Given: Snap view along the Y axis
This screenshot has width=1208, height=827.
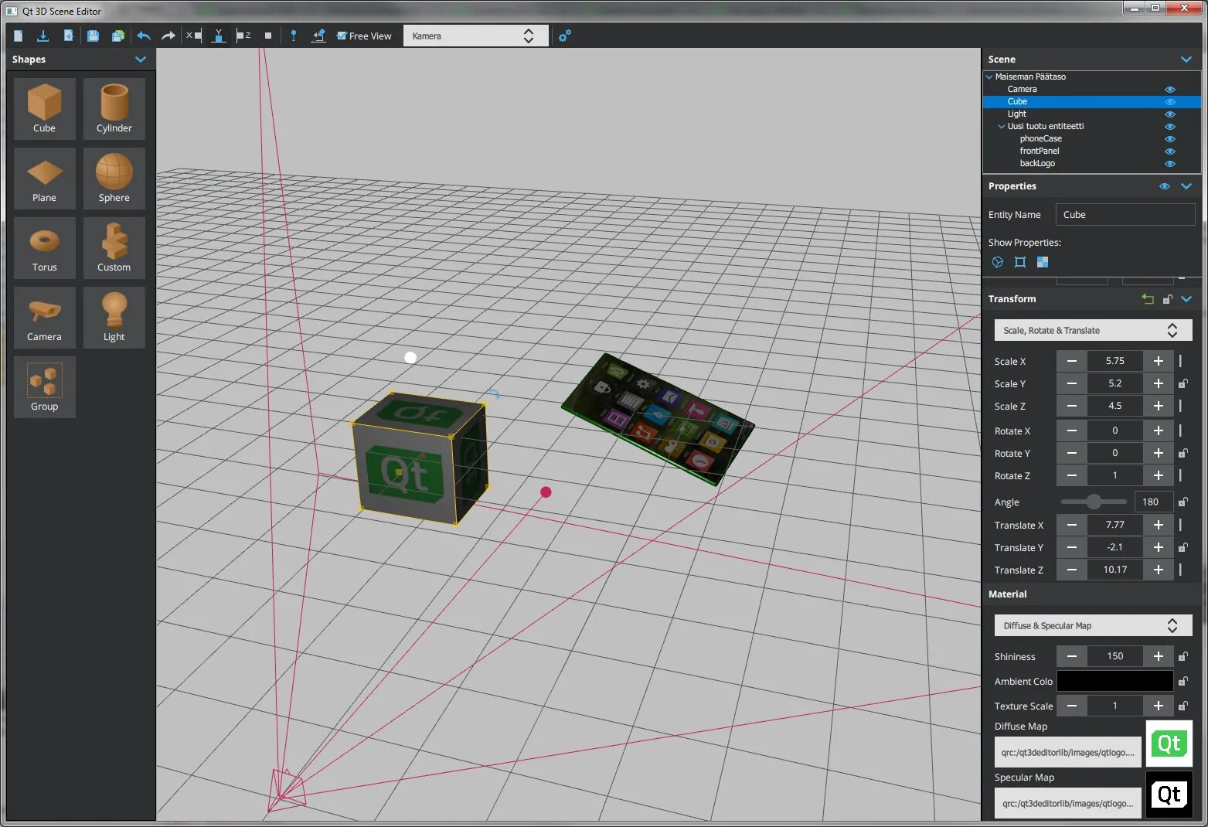Looking at the screenshot, I should click(x=219, y=36).
